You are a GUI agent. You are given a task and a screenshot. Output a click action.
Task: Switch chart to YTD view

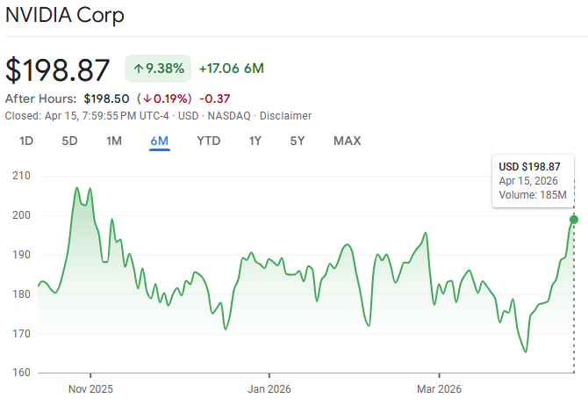point(209,141)
